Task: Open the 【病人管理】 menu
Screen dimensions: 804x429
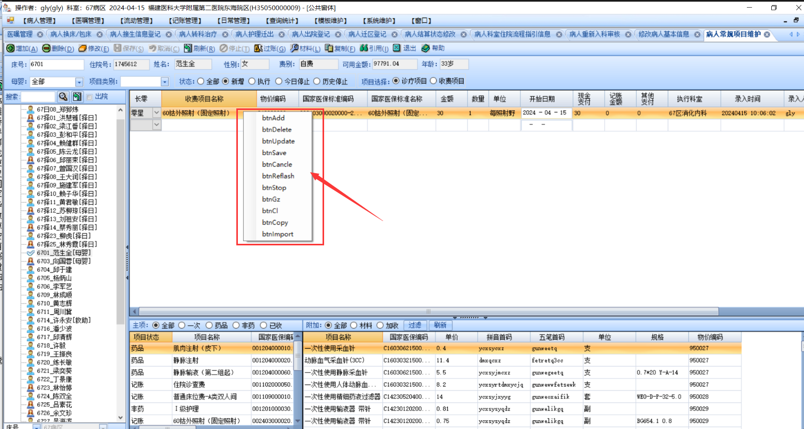Action: coord(39,21)
